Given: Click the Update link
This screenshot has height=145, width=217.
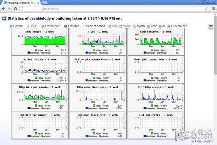Looking at the screenshot, I should tap(18, 26).
